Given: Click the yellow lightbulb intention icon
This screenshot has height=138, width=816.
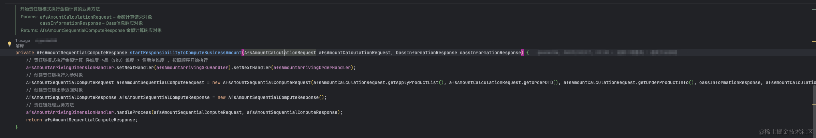Looking at the screenshot, I should 10,44.
